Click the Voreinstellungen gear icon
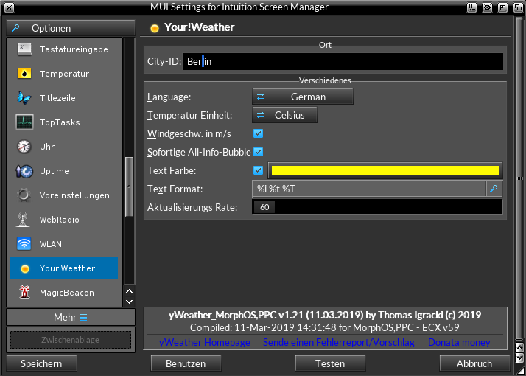This screenshot has width=526, height=376. tap(24, 195)
